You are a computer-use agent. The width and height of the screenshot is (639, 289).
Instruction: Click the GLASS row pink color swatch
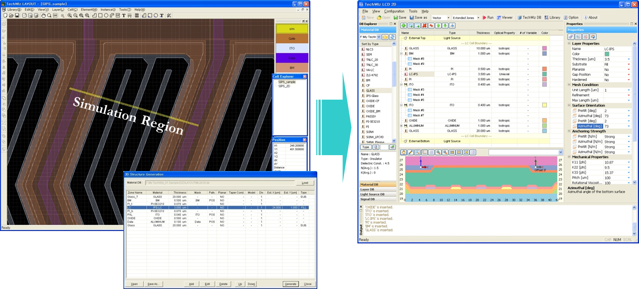pyautogui.click(x=544, y=49)
